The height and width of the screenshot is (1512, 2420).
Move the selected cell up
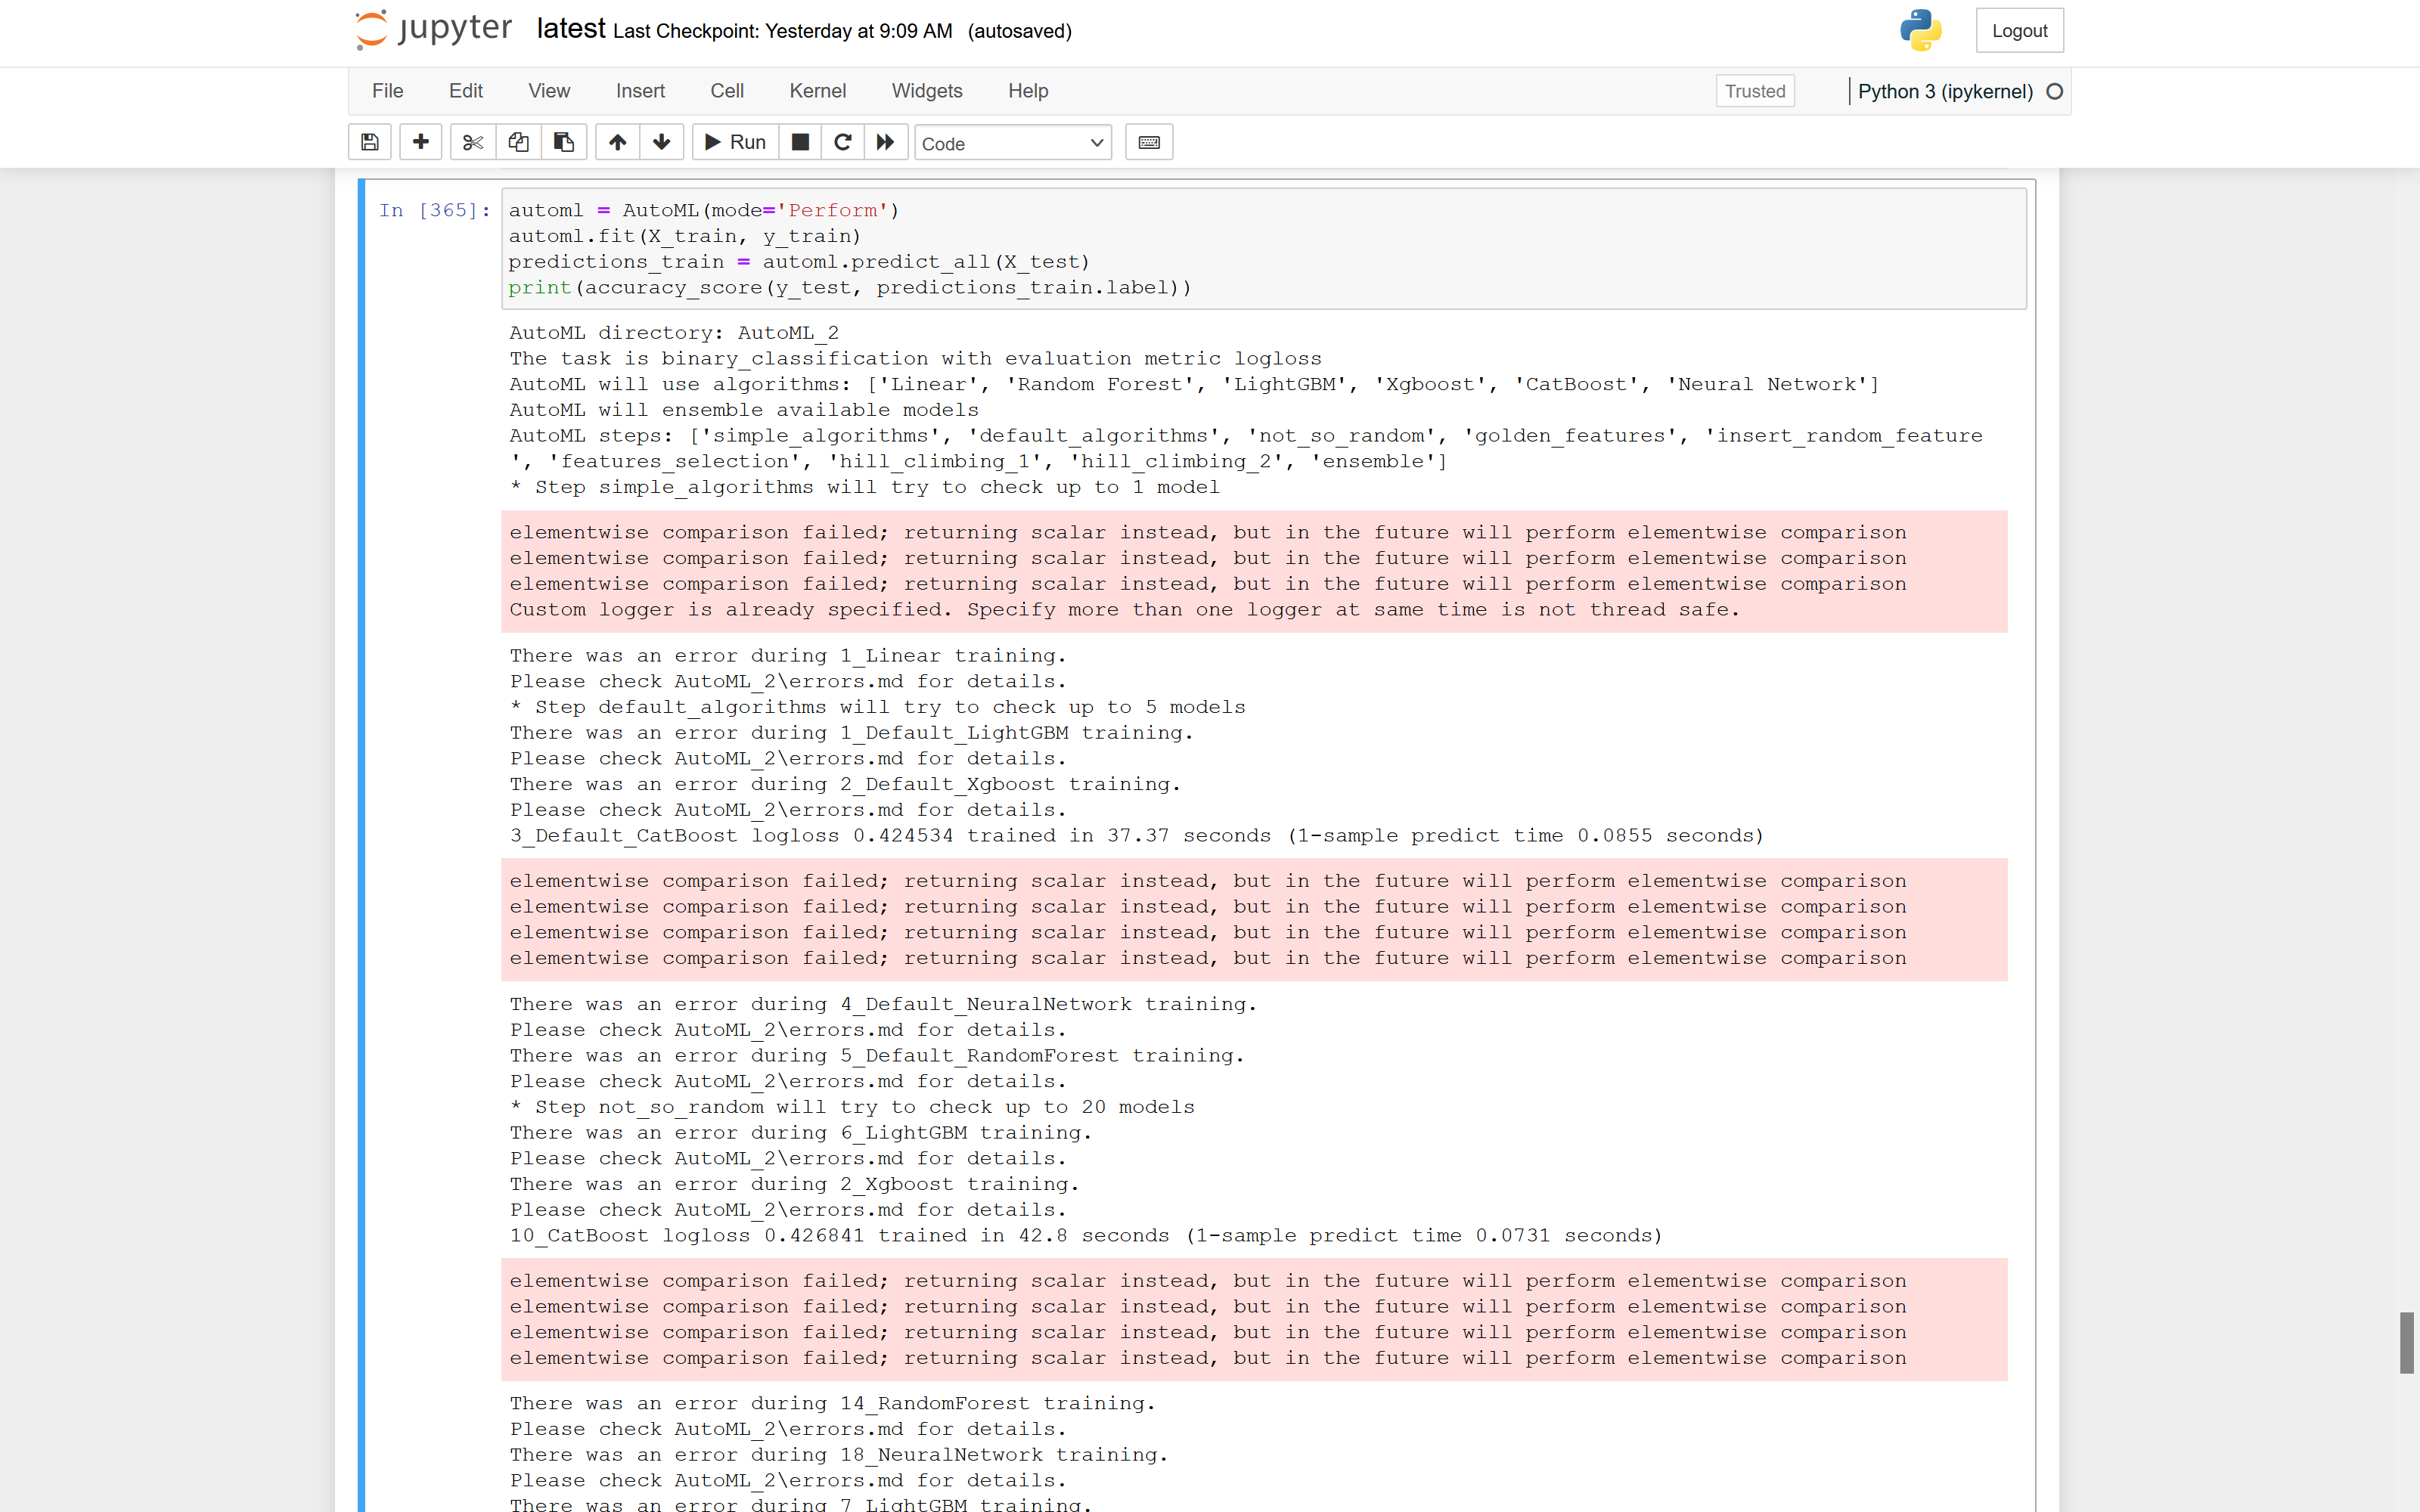point(617,142)
